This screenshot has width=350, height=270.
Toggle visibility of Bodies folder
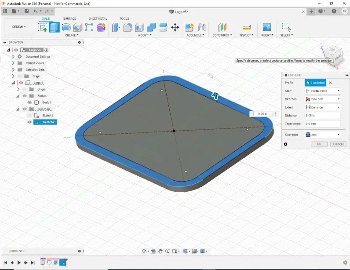25,96
